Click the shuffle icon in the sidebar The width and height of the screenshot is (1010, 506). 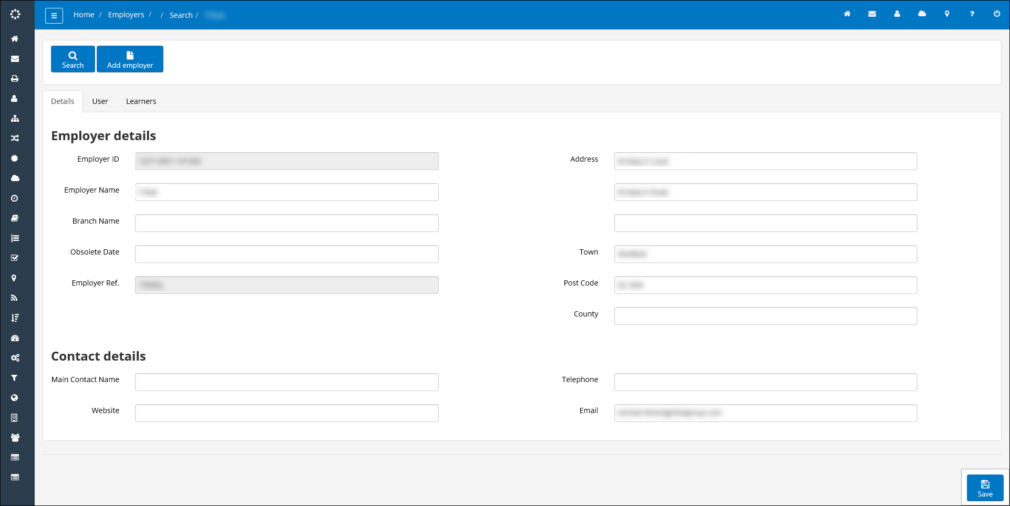tap(14, 138)
